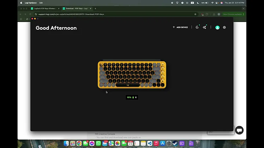The height and width of the screenshot is (148, 264).
Task: Open App Store from the dock
Action: tap(162, 144)
